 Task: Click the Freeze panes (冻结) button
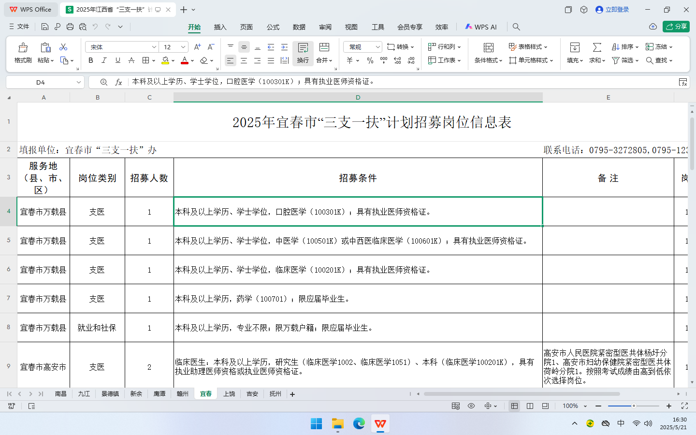coord(659,47)
